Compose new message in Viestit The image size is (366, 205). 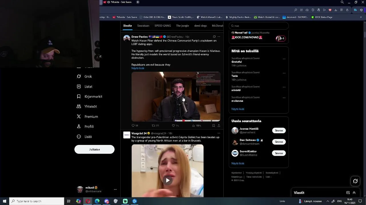click(x=348, y=193)
